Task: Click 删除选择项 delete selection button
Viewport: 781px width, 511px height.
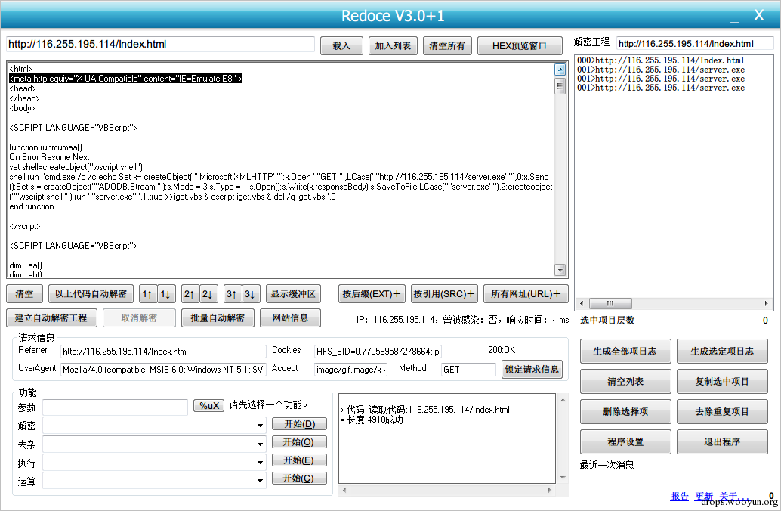Action: point(625,412)
